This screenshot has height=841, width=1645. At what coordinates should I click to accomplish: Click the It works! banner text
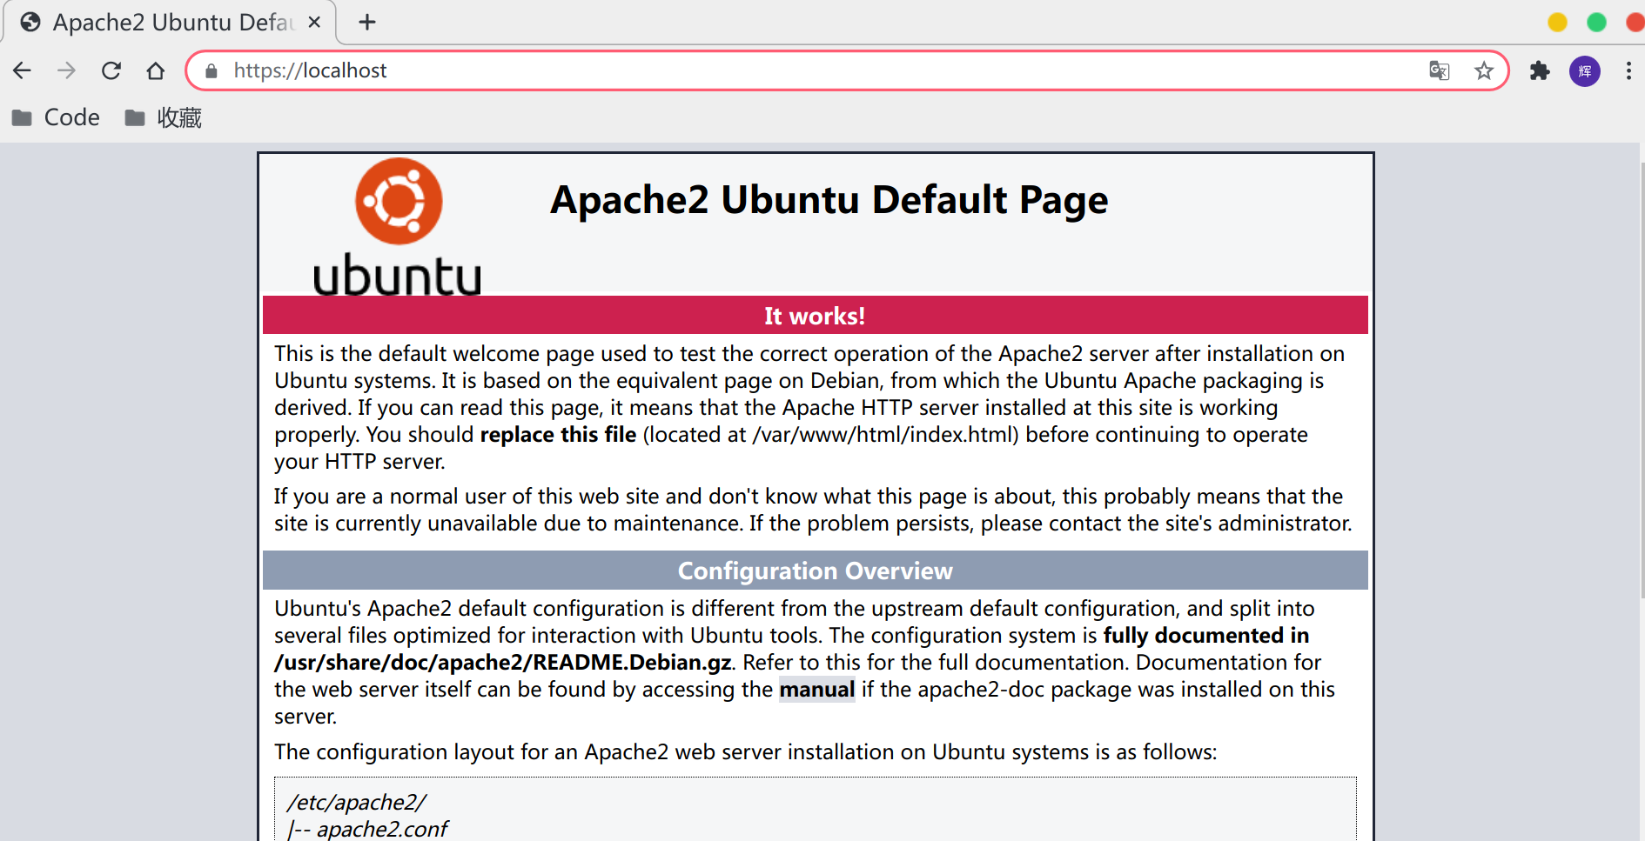815,316
